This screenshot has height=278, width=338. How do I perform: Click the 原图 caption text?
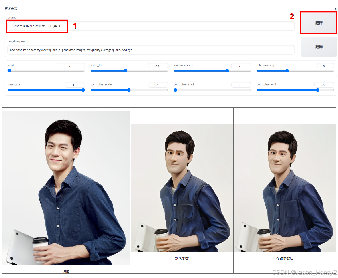coord(66,271)
